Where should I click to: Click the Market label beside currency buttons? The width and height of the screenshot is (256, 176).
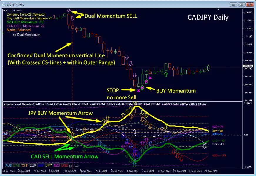point(74,166)
